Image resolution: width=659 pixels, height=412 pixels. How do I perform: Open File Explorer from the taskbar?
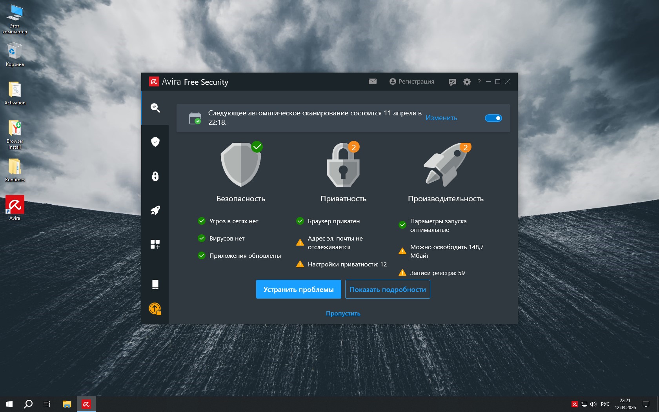click(x=67, y=404)
